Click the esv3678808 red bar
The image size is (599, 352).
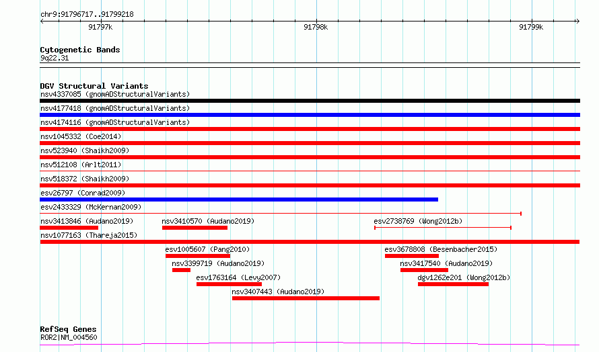pos(412,256)
